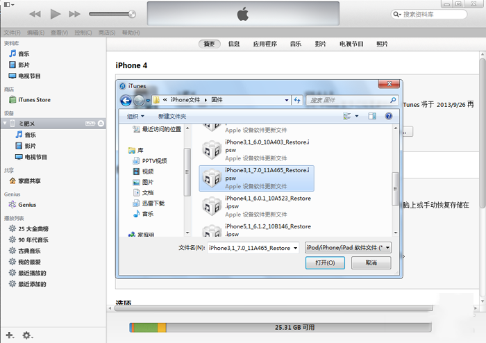Open the sidebar gear settings menu
Image resolution: width=486 pixels, height=343 pixels.
[x=27, y=335]
